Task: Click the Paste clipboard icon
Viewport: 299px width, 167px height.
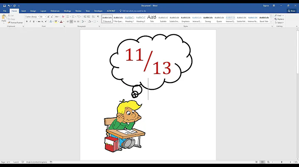Action: (4, 17)
